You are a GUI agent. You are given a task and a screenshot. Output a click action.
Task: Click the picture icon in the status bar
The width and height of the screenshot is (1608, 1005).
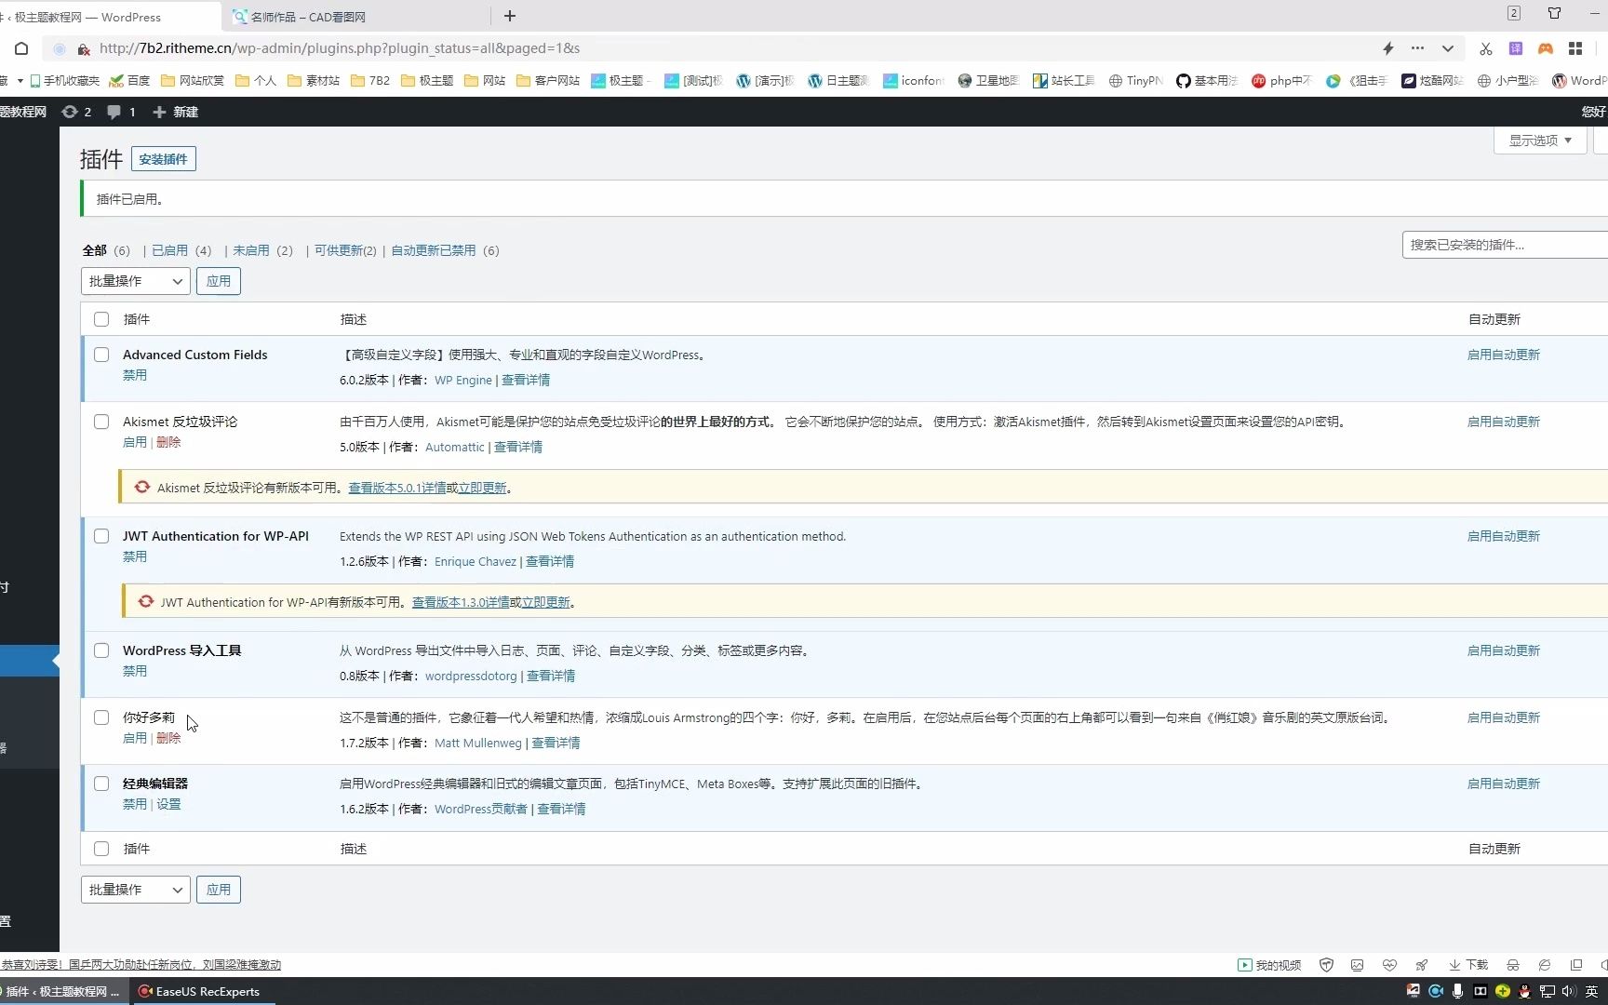[x=1358, y=965]
